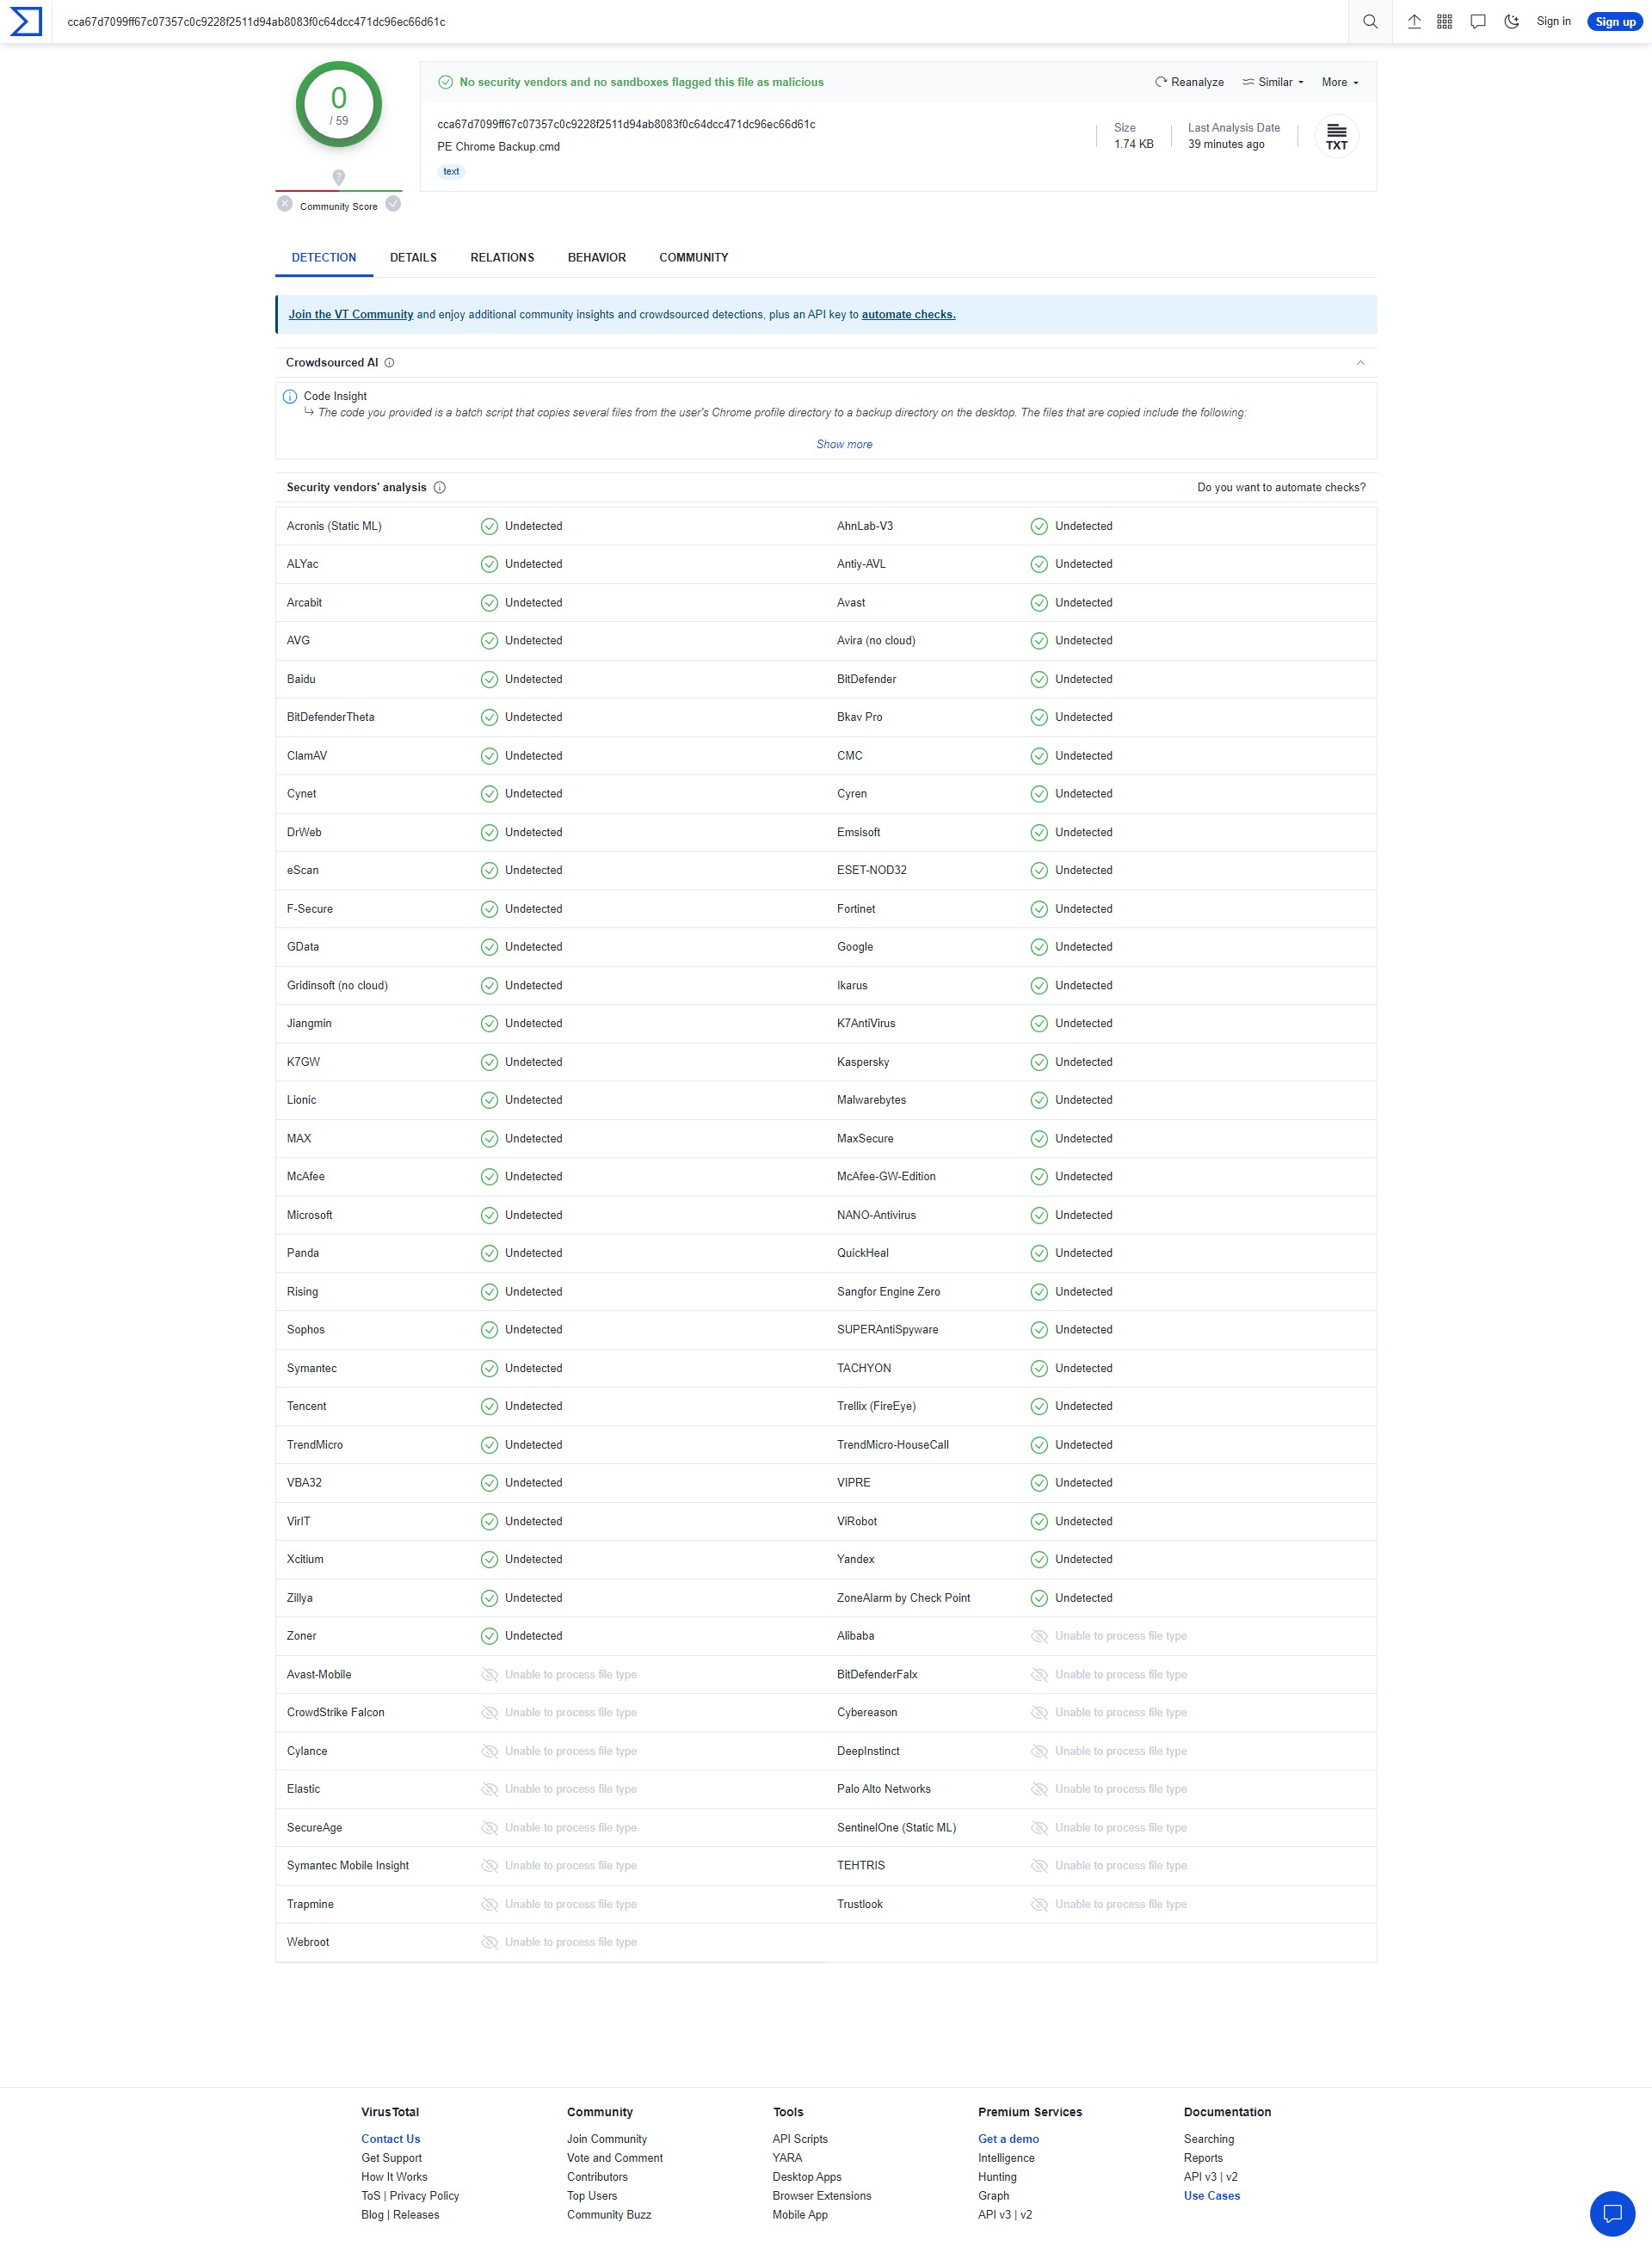The width and height of the screenshot is (1652, 2253).
Task: Open Top Users footer link
Action: click(592, 2196)
